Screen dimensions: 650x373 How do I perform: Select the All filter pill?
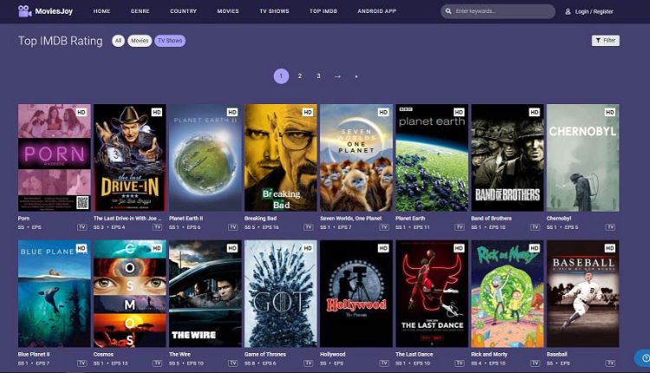(118, 41)
